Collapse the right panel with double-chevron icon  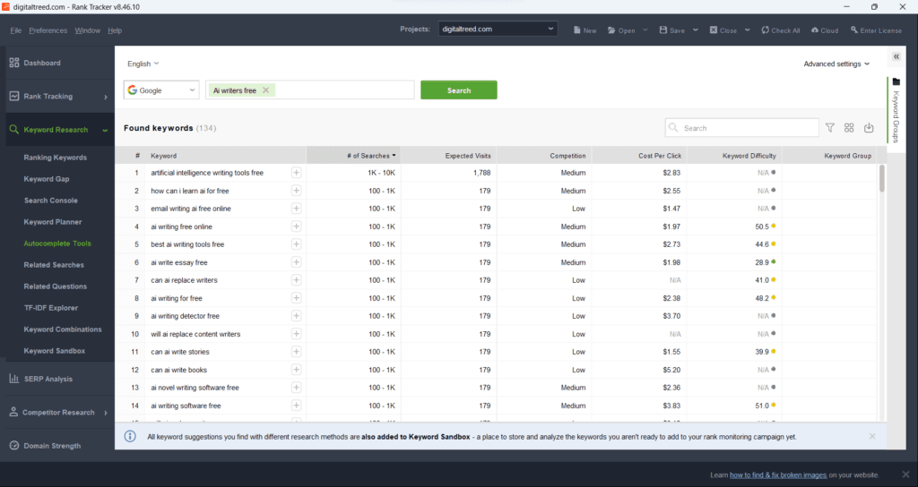[x=896, y=56]
